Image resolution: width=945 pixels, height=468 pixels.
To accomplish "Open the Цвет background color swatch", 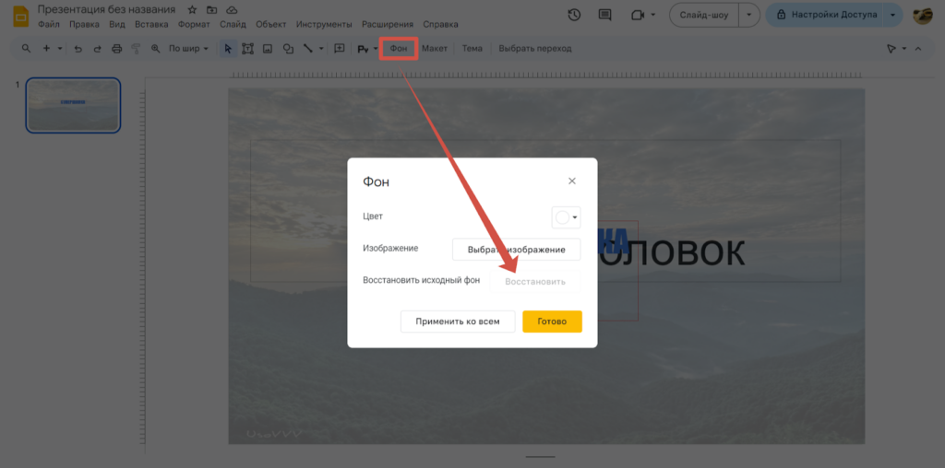I will [x=566, y=217].
